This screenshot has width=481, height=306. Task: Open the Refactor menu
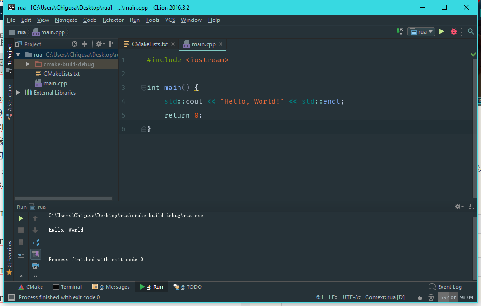(113, 20)
